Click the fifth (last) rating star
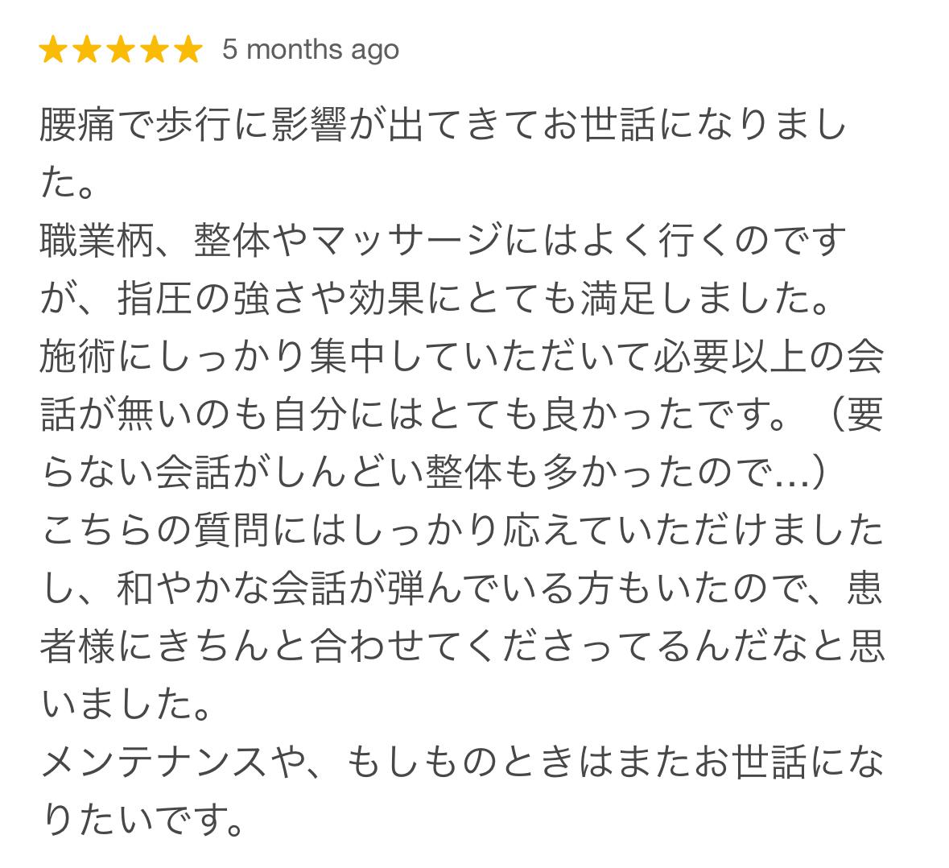This screenshot has height=868, width=949. tap(188, 50)
